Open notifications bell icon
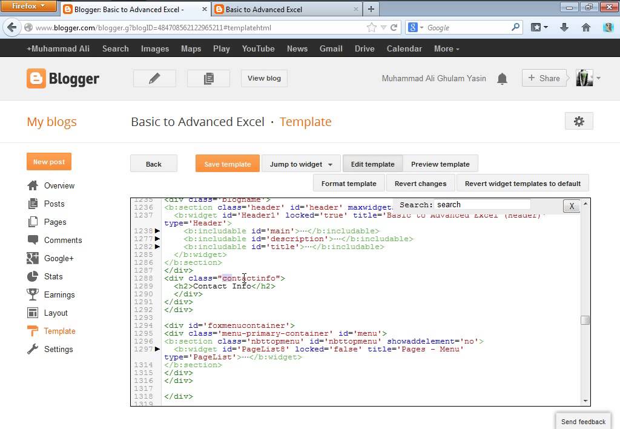 click(502, 78)
